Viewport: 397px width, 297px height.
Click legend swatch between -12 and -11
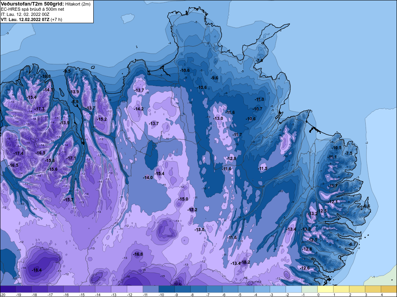pos(135,289)
